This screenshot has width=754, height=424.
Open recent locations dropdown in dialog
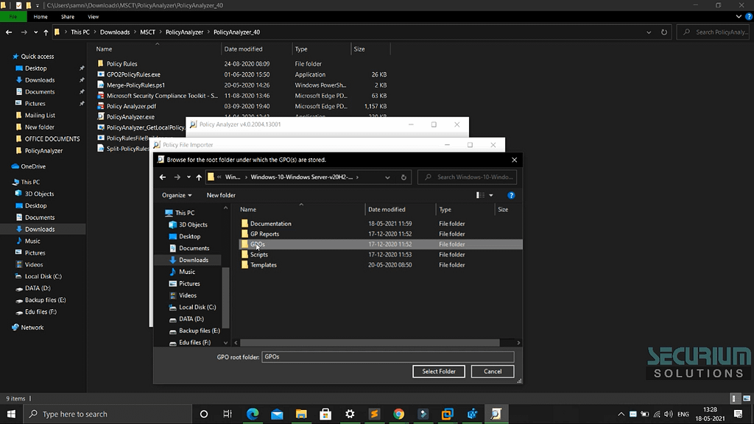coord(188,177)
